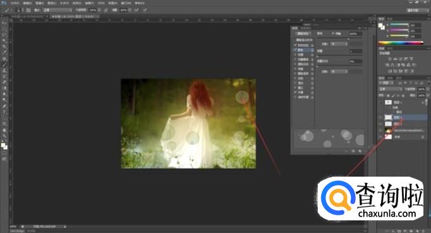Select the Zoom tool in the toolbox

click(x=4, y=135)
